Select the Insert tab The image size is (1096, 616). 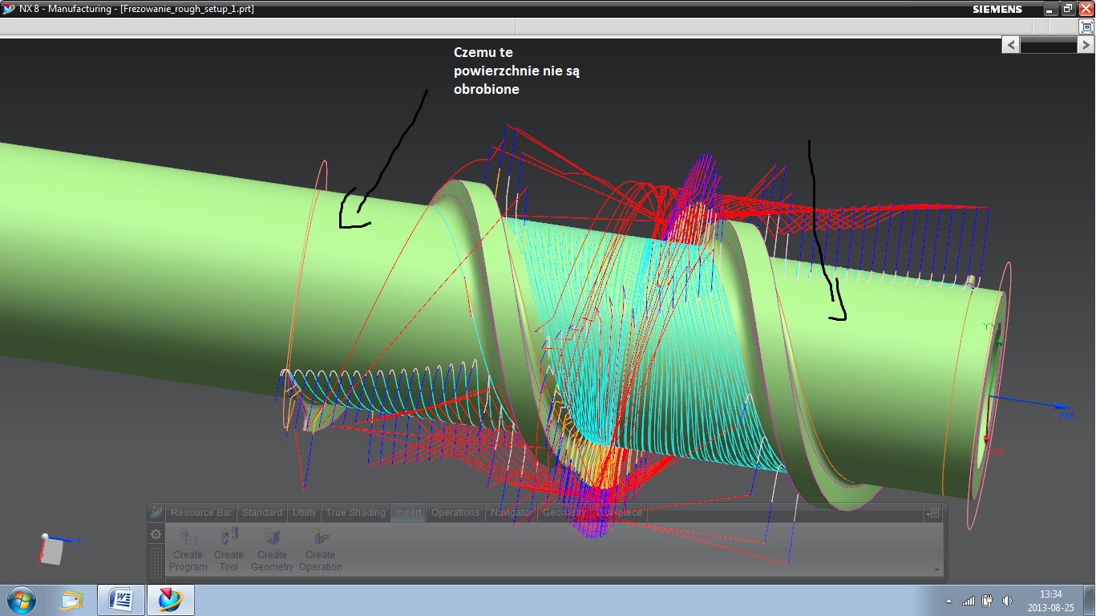coord(408,513)
